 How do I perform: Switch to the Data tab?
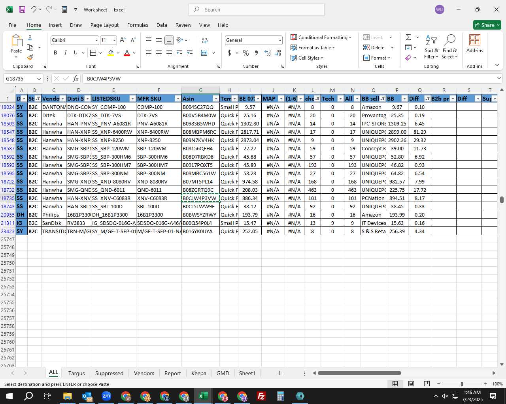click(162, 25)
